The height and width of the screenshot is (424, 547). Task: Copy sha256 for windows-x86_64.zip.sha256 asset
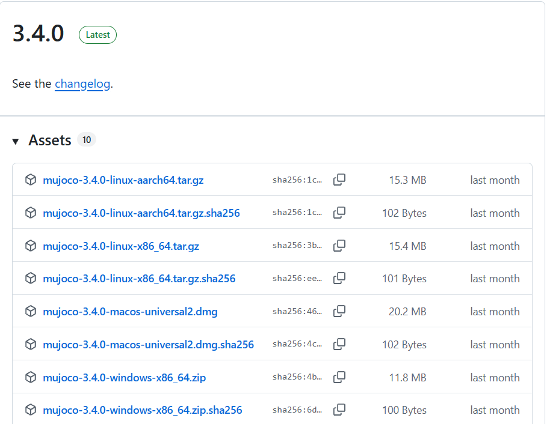tap(339, 410)
